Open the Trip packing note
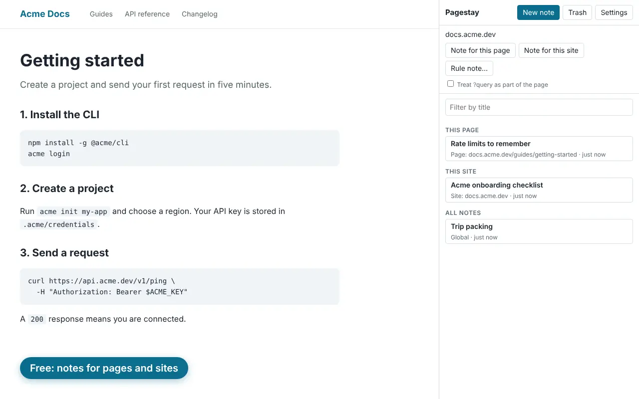This screenshot has width=639, height=399. coord(539,231)
